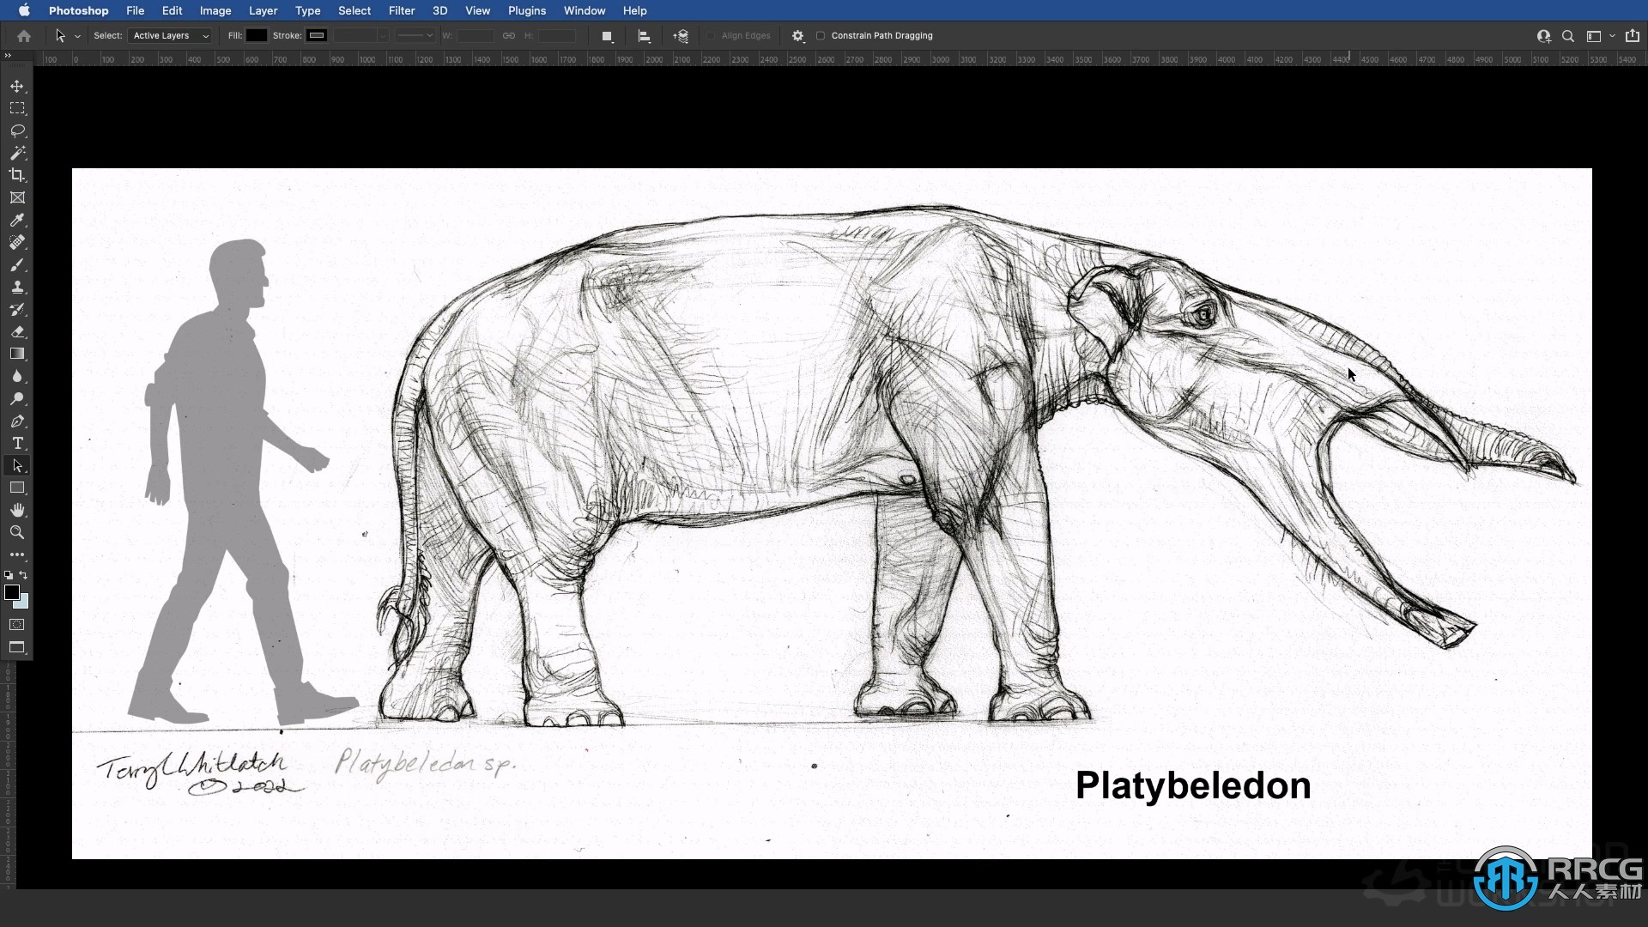1648x927 pixels.
Task: Select the Gradient tool
Action: (17, 354)
